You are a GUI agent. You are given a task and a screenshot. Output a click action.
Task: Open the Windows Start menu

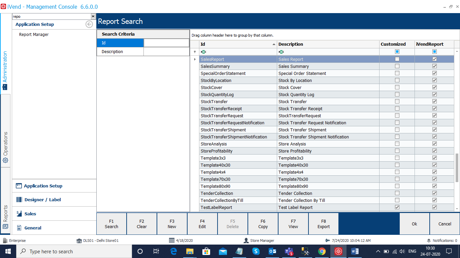(x=8, y=251)
